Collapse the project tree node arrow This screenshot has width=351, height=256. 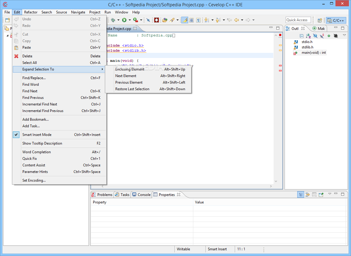tap(7, 36)
